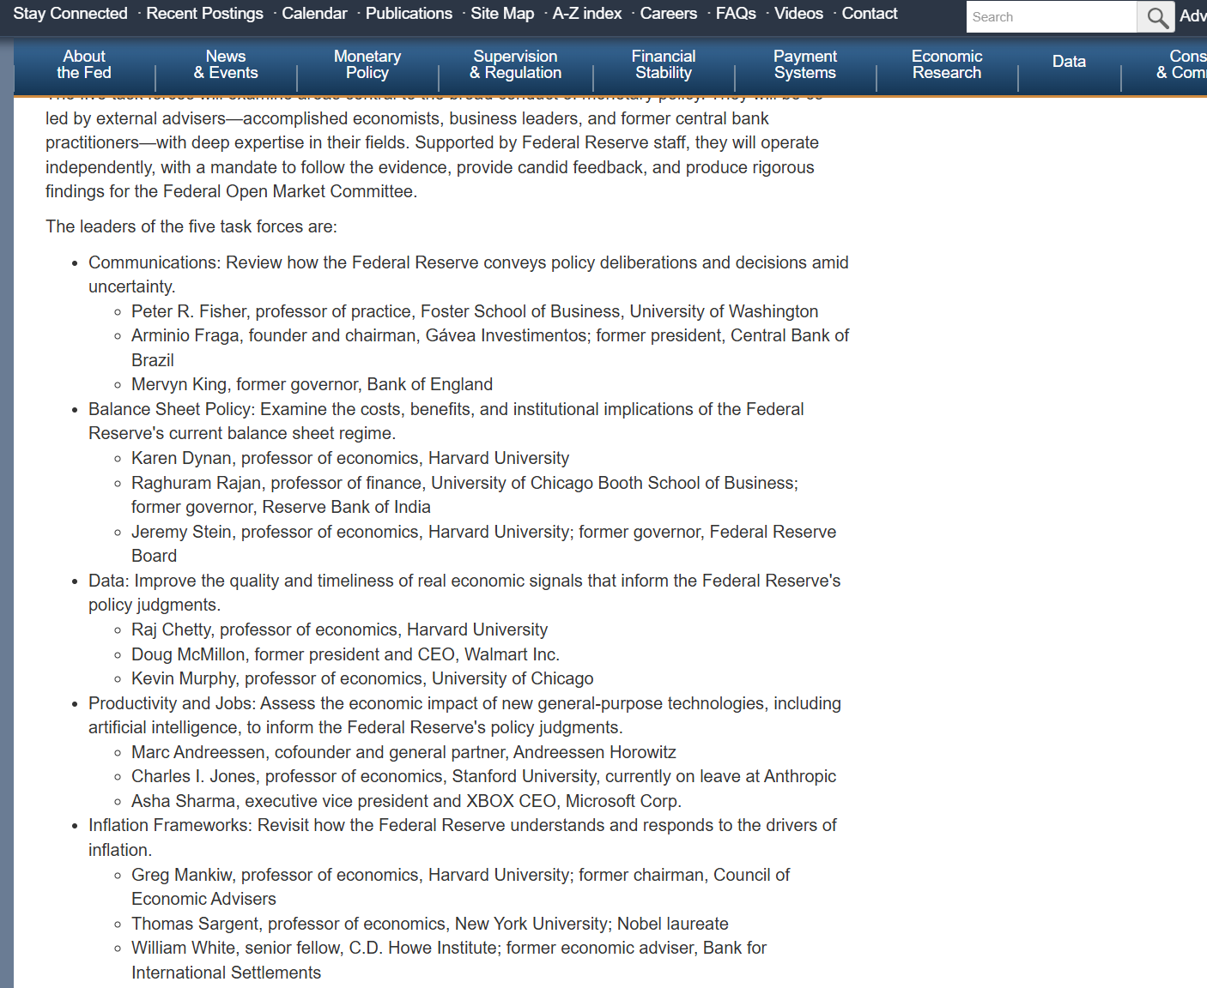
Task: Open the Economic Research menu
Action: click(947, 64)
